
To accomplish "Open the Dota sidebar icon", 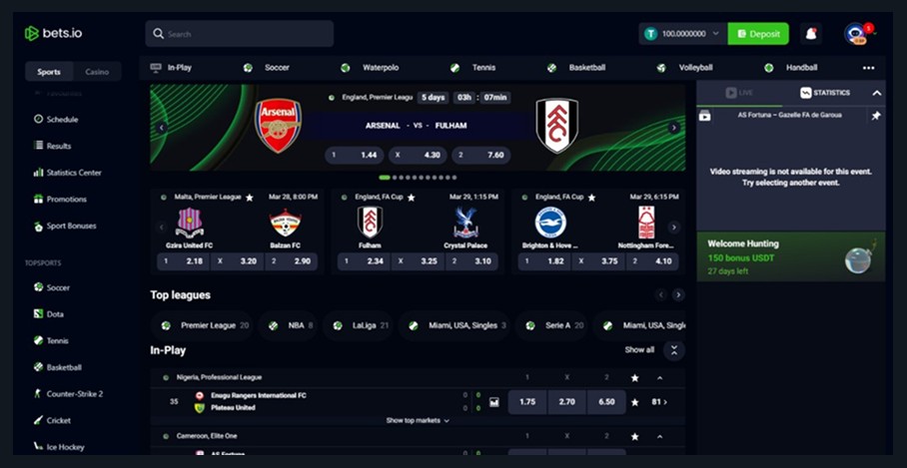I will 38,313.
